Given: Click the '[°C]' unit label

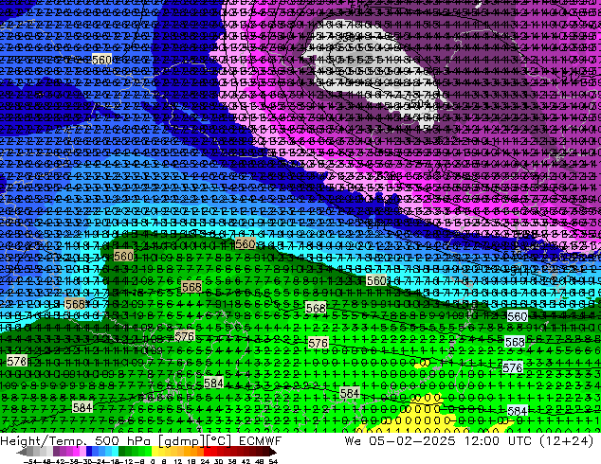Looking at the screenshot, I should 219,441.
